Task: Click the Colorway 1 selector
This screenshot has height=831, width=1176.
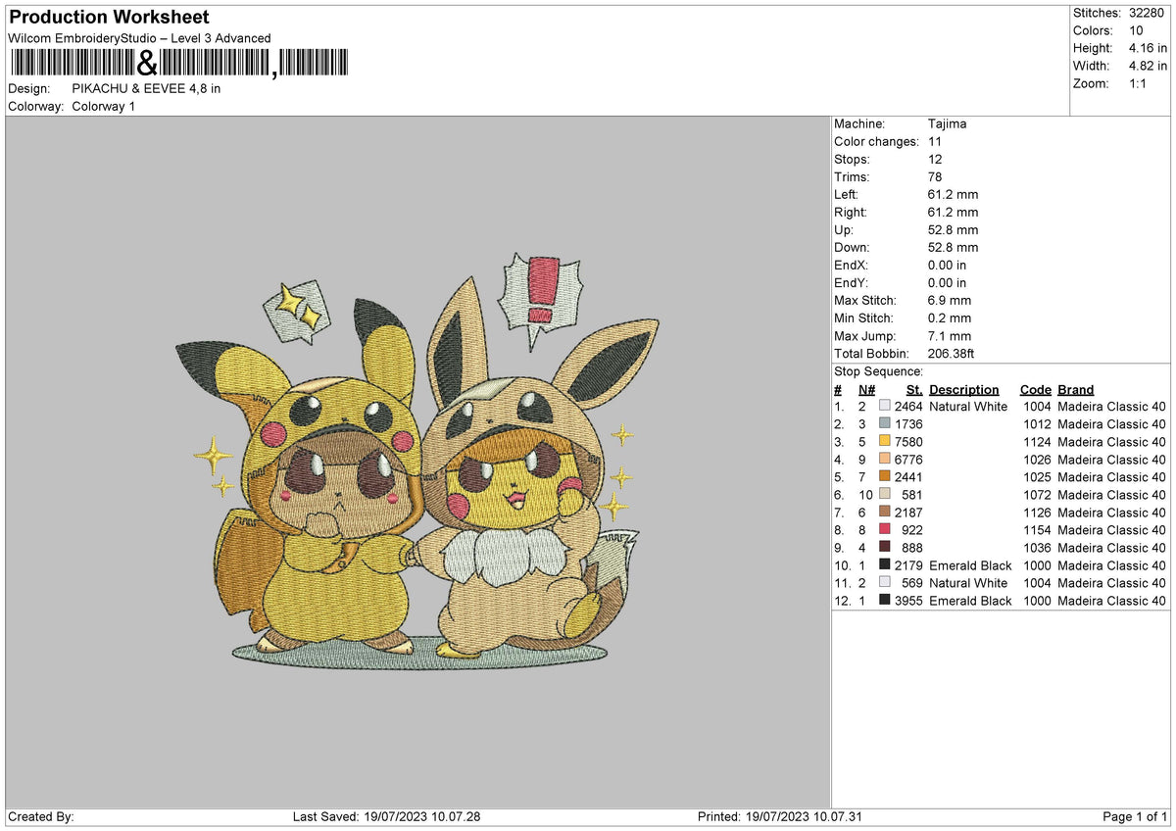Action: coord(103,106)
